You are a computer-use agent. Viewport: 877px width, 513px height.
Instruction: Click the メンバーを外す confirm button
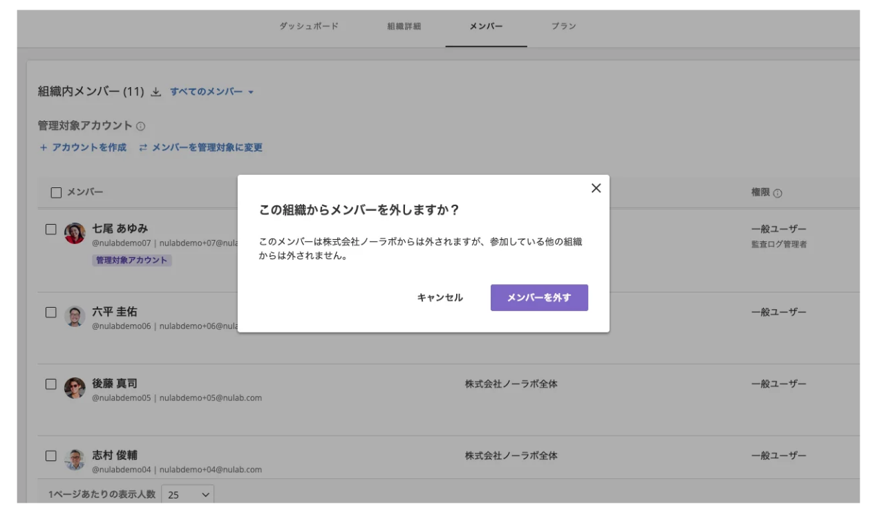(x=539, y=297)
